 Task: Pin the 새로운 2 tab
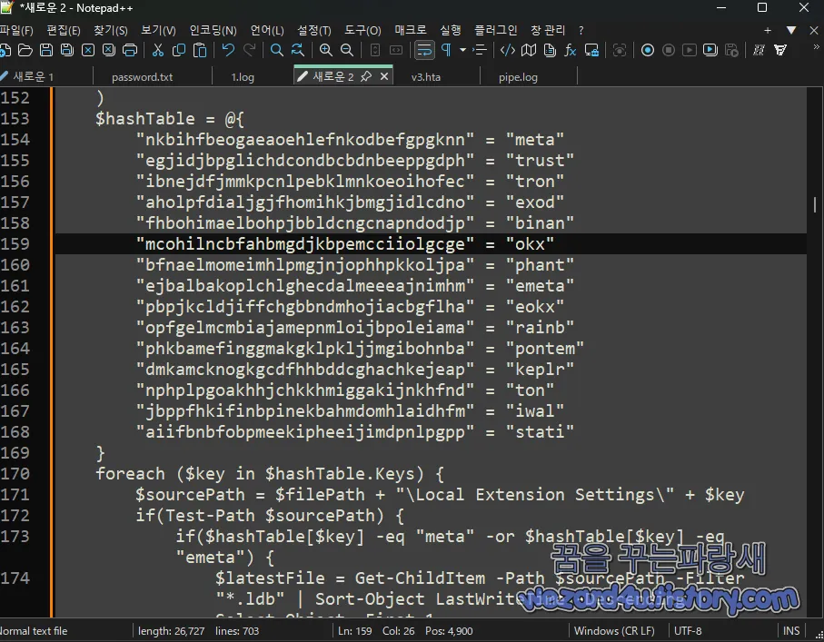pyautogui.click(x=366, y=76)
